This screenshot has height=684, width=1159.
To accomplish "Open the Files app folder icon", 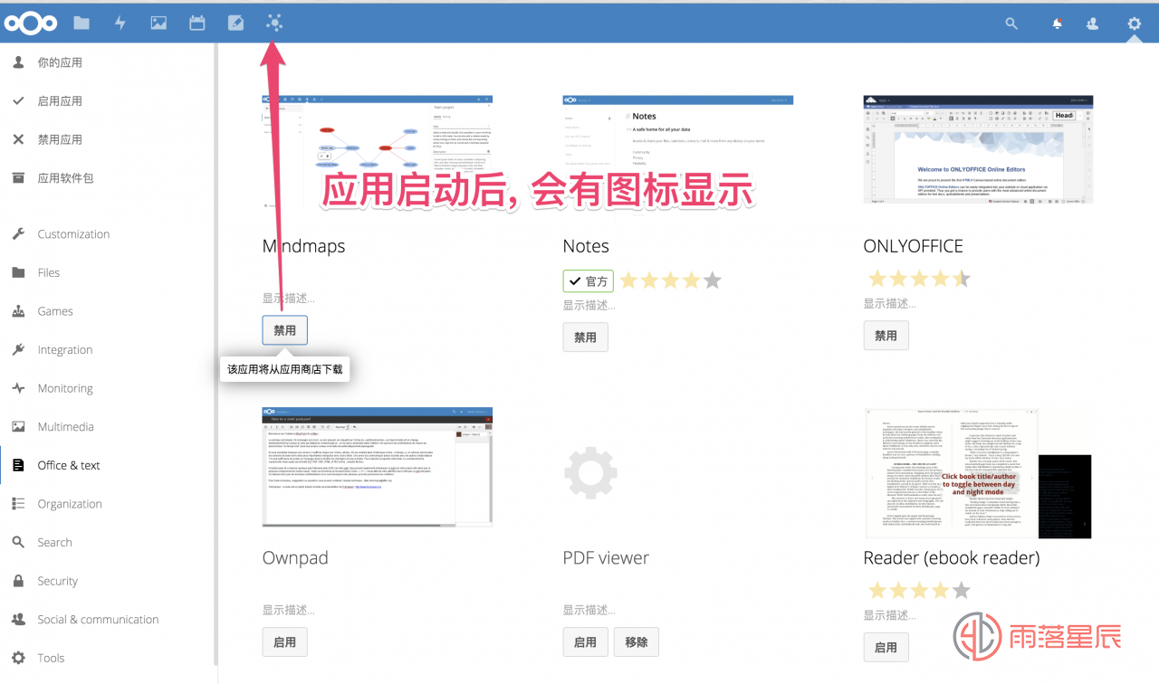I will [81, 24].
